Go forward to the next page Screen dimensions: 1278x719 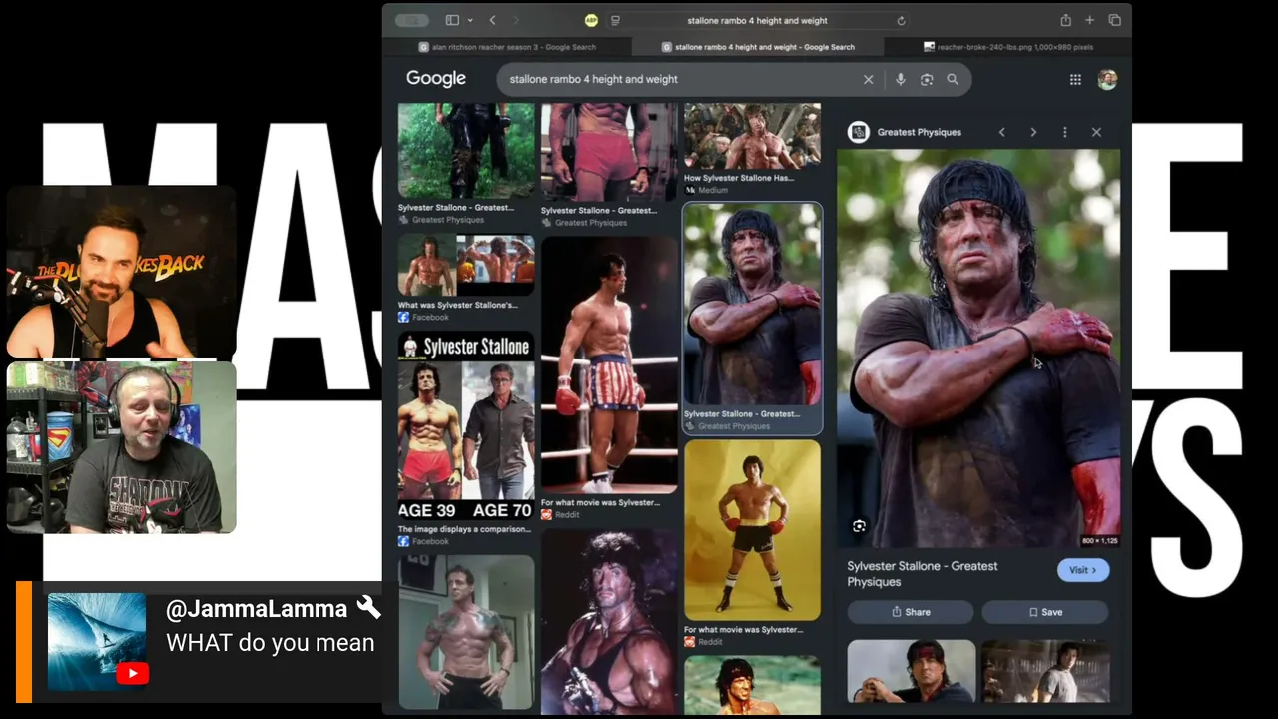tap(516, 20)
